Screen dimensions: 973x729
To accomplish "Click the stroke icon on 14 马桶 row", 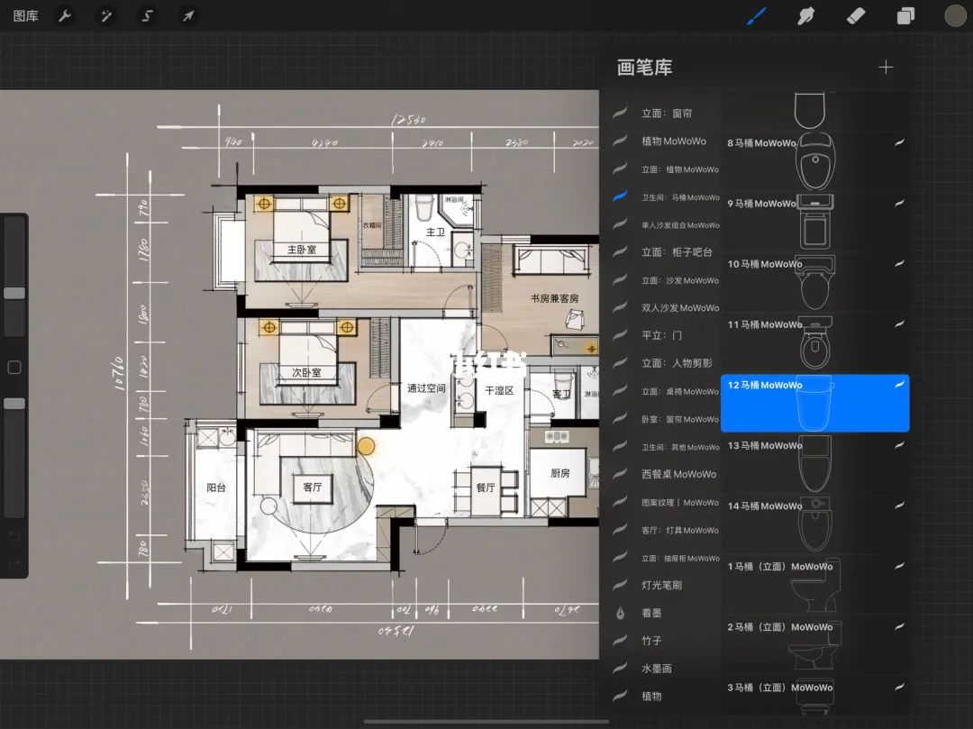I will (899, 506).
